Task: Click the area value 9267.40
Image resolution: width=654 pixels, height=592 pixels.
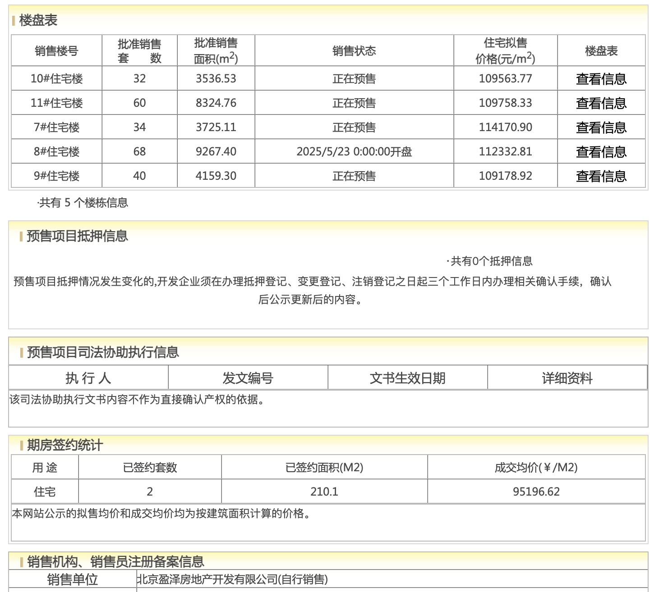Action: tap(216, 151)
